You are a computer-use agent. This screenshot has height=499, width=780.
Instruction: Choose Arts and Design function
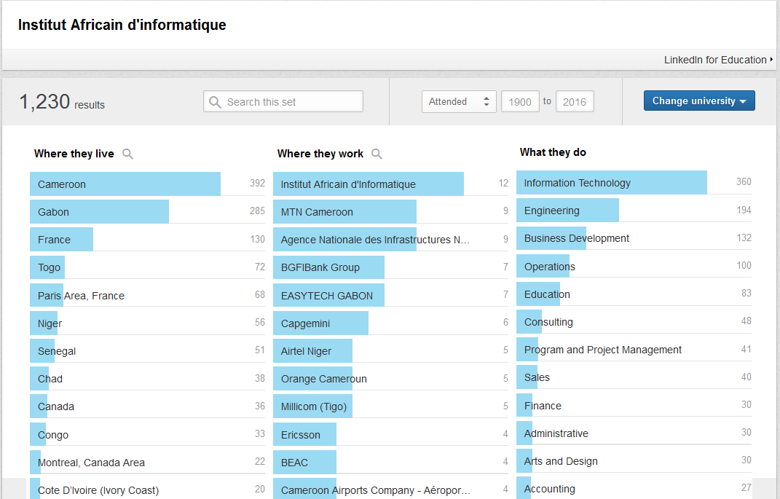[634, 461]
